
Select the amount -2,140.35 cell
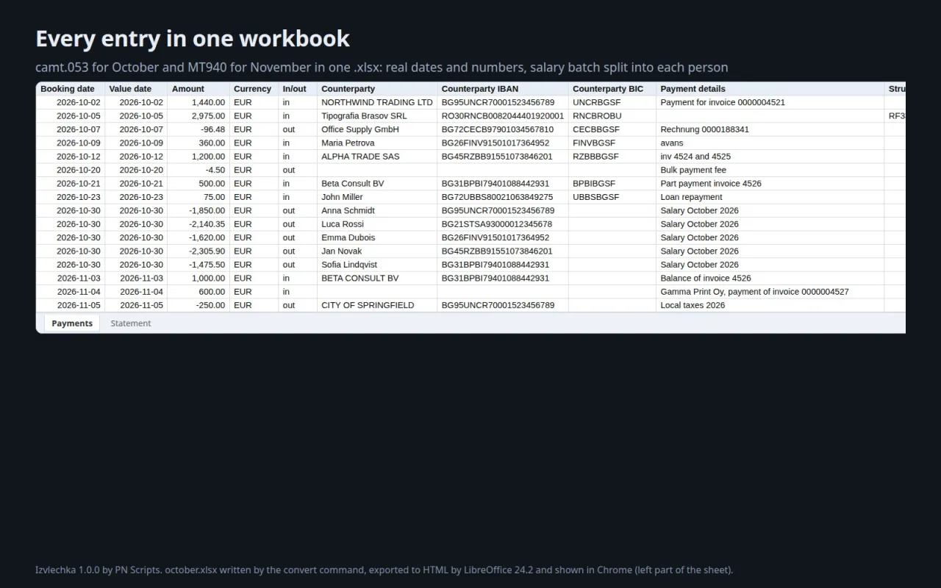[198, 224]
